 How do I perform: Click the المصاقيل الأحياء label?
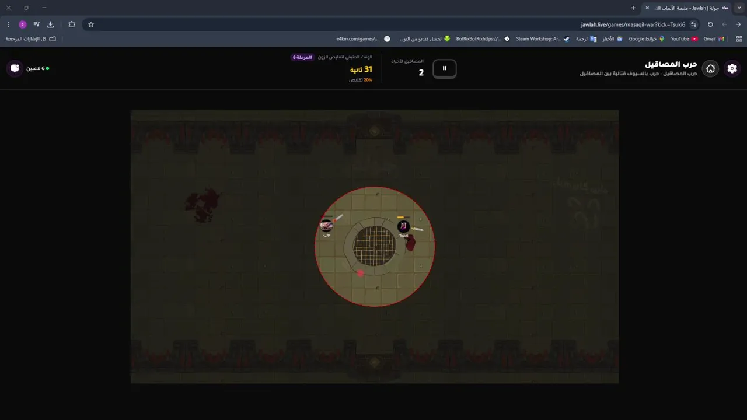(407, 61)
